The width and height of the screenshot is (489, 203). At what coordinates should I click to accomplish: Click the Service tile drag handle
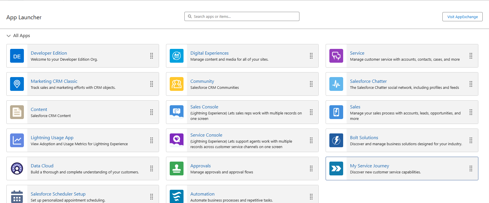pyautogui.click(x=471, y=56)
